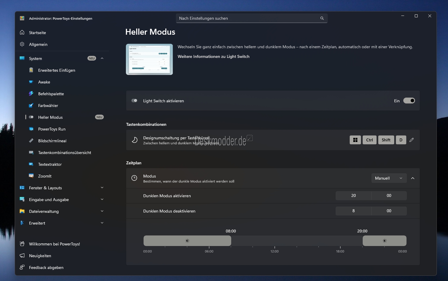Select the Awake cup icon
The height and width of the screenshot is (281, 448).
coord(31,82)
